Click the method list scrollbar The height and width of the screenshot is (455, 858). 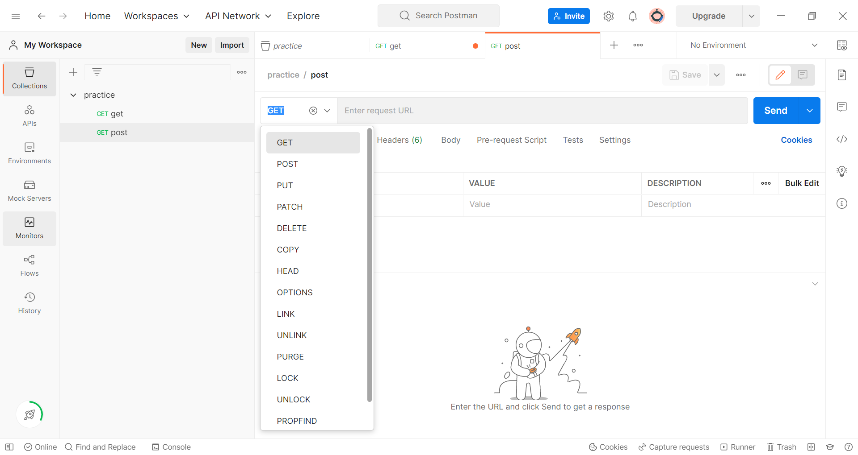[370, 265]
